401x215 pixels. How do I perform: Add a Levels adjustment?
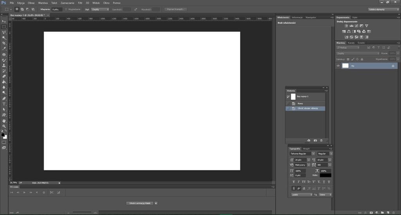(x=351, y=26)
